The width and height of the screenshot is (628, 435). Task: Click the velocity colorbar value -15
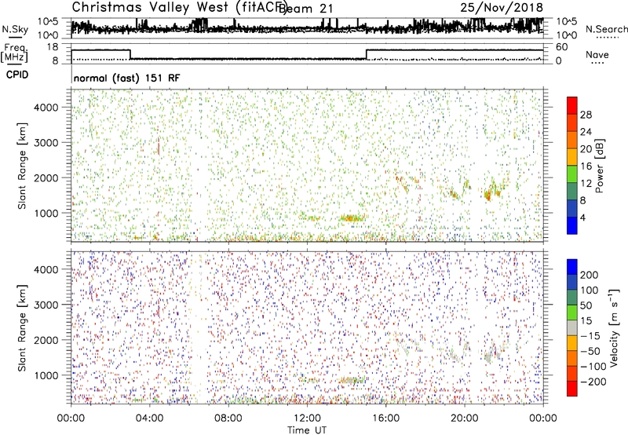pos(590,336)
